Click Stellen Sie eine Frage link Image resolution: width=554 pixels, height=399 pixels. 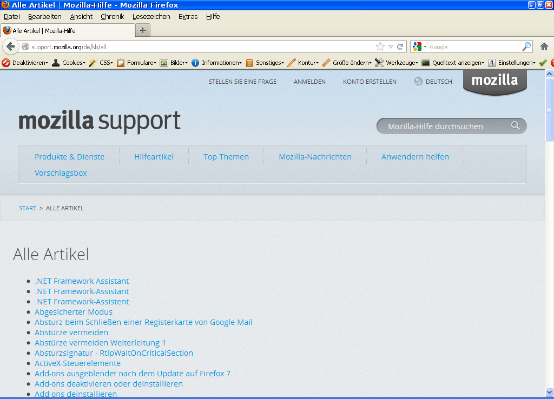tap(242, 82)
